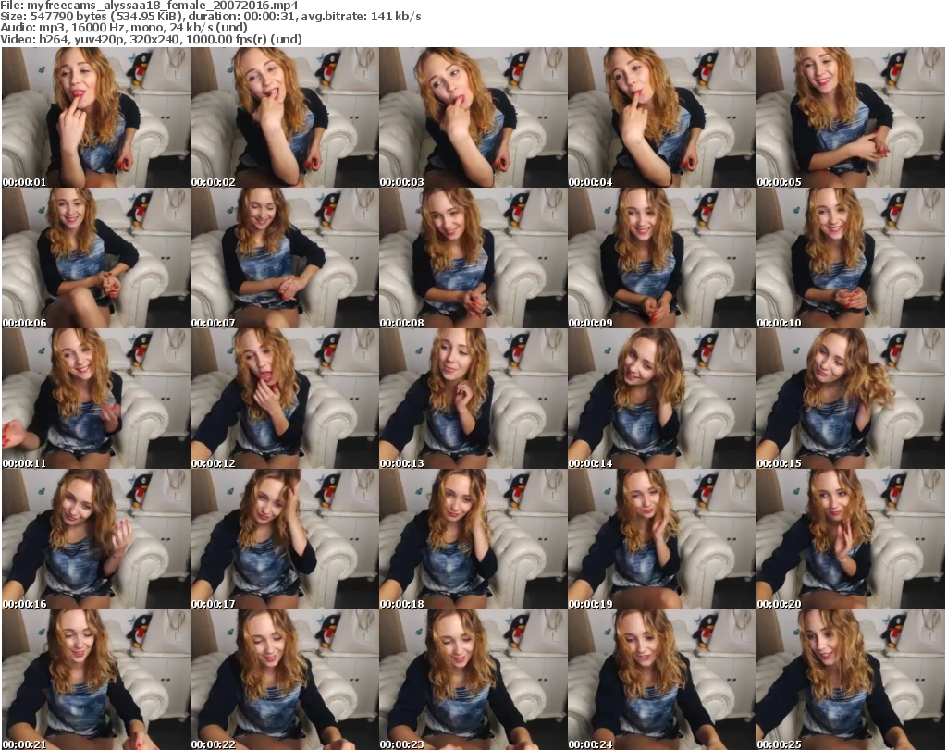Choose the frame stamped 00:00:16
The width and height of the screenshot is (947, 750).
pyautogui.click(x=96, y=539)
